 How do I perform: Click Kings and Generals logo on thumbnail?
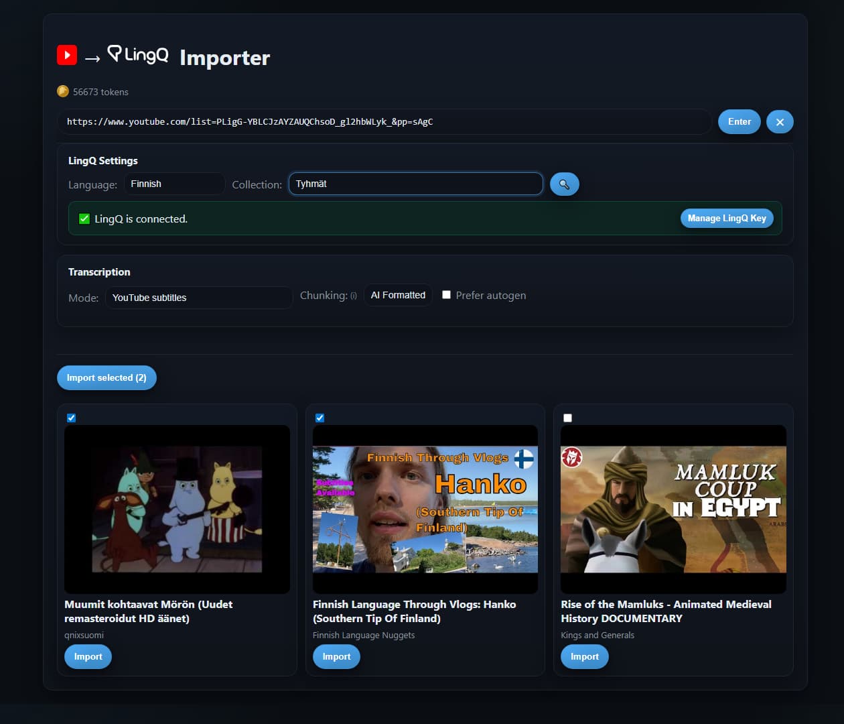pyautogui.click(x=571, y=457)
